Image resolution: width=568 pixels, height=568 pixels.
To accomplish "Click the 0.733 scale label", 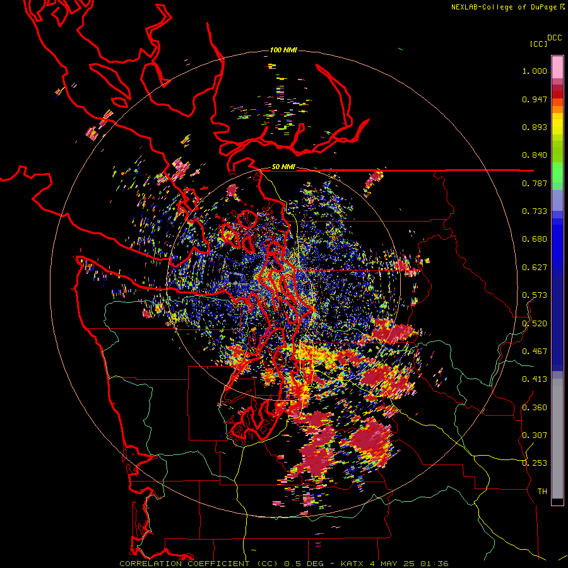I will tap(535, 211).
